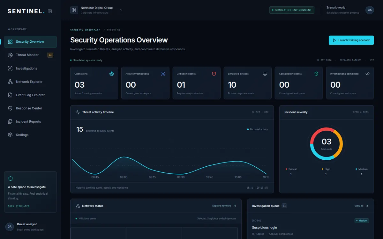Click the OVERVIEW breadcrumb item
The image size is (383, 239).
(x=113, y=30)
